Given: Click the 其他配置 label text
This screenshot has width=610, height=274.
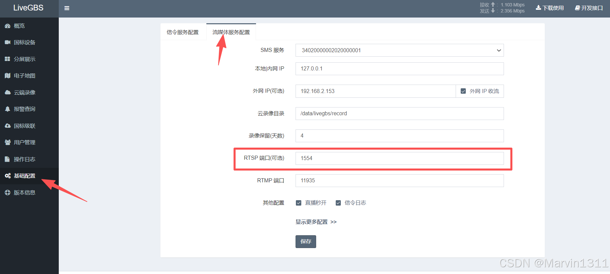Looking at the screenshot, I should pyautogui.click(x=274, y=203).
